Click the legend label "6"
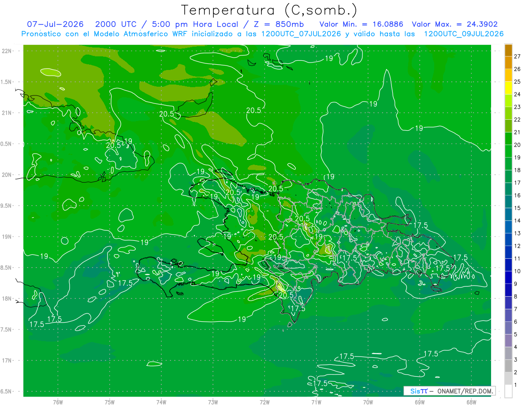Image resolution: width=529 pixels, height=408 pixels. (516, 322)
